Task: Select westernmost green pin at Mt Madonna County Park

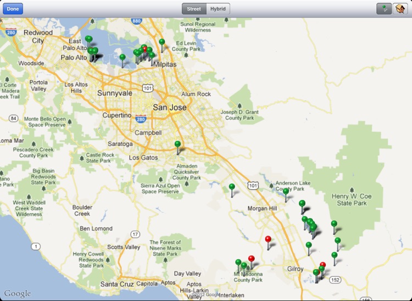Action: 238,262
